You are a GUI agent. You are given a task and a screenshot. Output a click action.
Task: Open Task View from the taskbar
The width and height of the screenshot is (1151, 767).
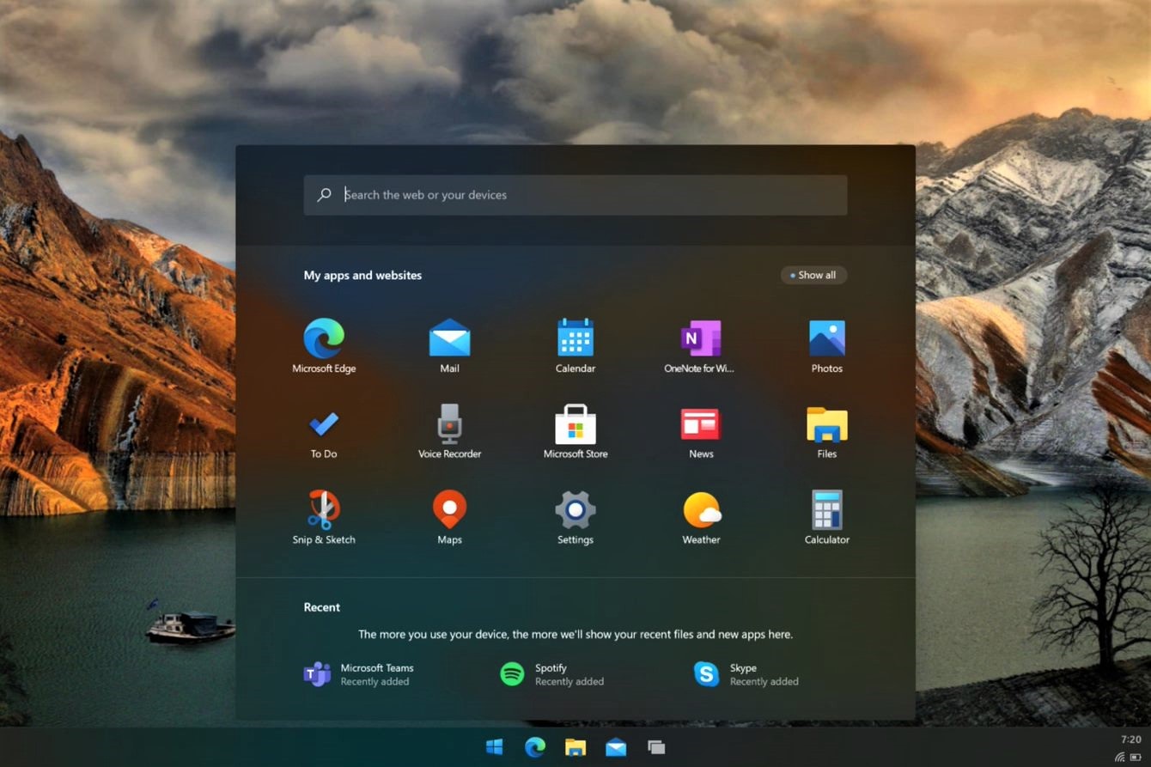click(x=656, y=747)
